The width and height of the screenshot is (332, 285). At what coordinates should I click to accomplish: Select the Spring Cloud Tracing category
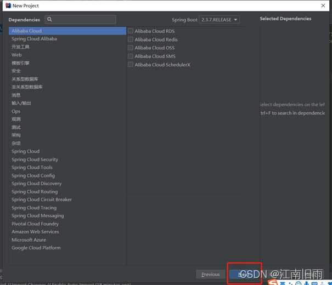67,208
